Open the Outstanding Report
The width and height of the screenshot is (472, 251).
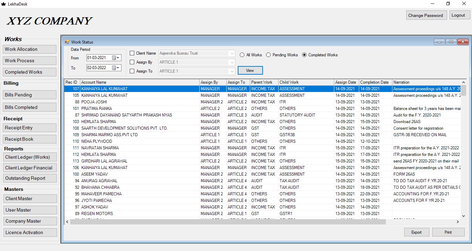pos(29,178)
